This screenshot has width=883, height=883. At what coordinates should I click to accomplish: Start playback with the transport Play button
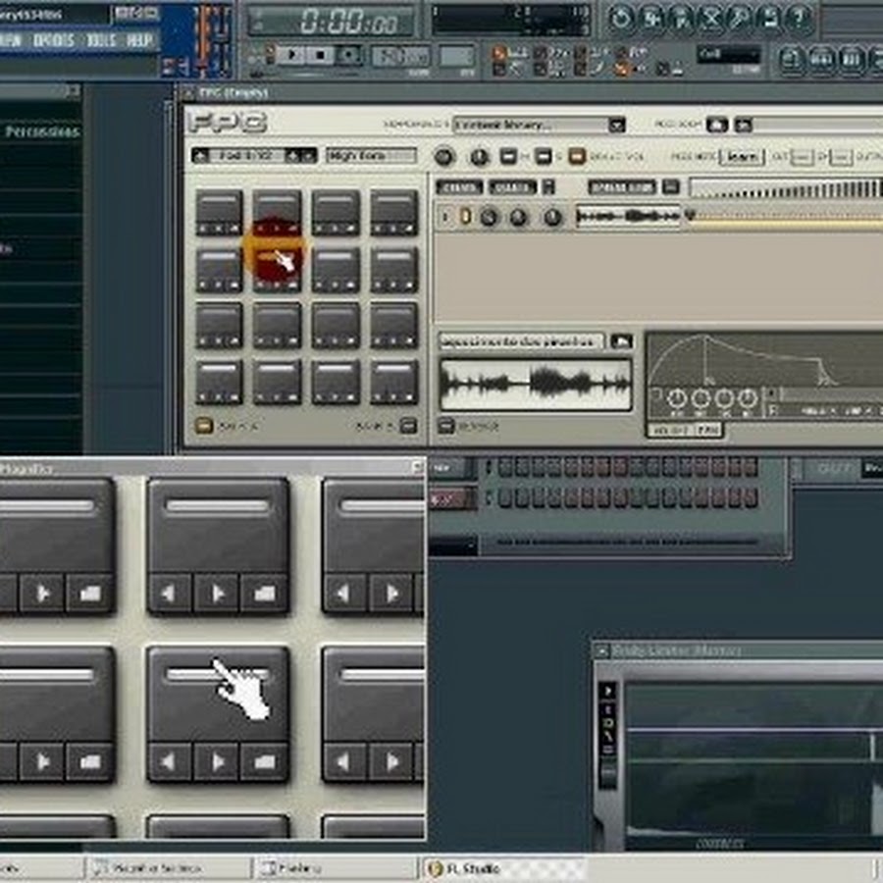[292, 55]
